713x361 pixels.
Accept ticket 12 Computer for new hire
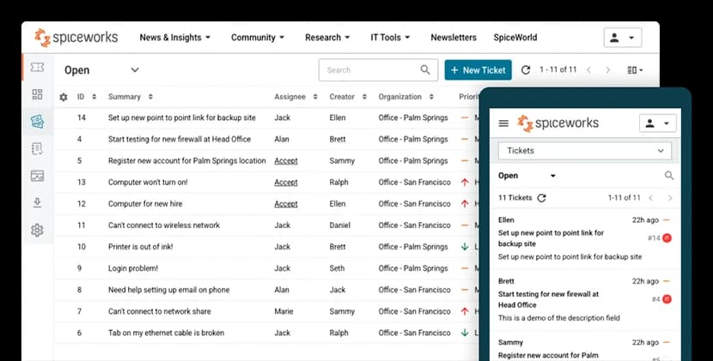pyautogui.click(x=286, y=204)
